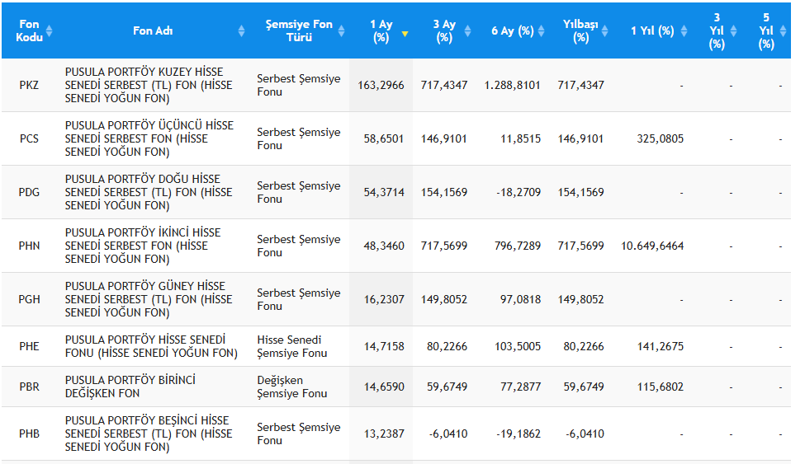Click the 16,2307 value in PGH row
Viewport: 805px width, 464px height.
pyautogui.click(x=384, y=299)
